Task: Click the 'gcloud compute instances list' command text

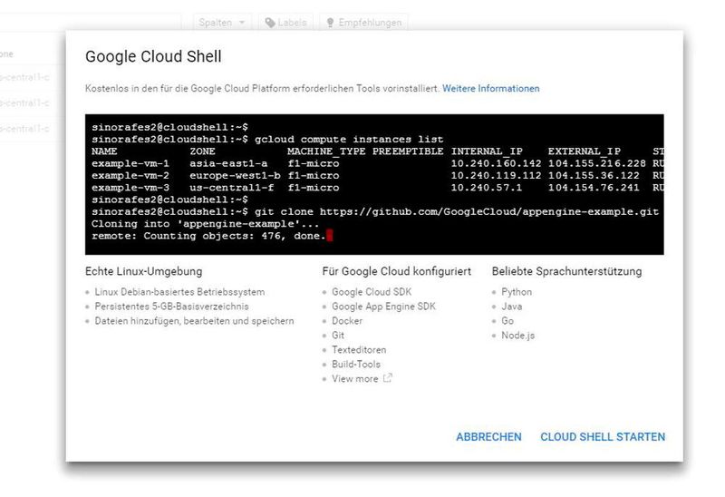Action: click(349, 140)
